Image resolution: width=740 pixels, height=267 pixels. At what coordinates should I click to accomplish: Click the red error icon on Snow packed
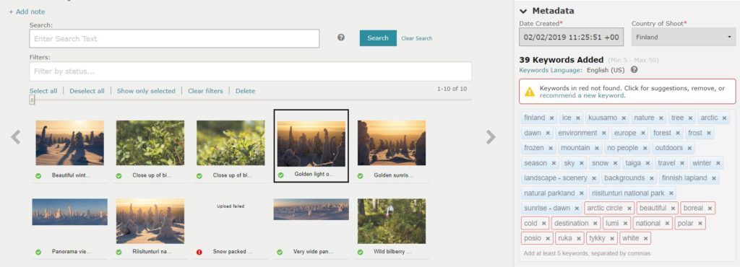(199, 252)
